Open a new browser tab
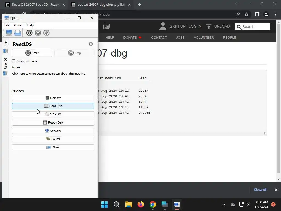281x211 pixels. tap(140, 5)
